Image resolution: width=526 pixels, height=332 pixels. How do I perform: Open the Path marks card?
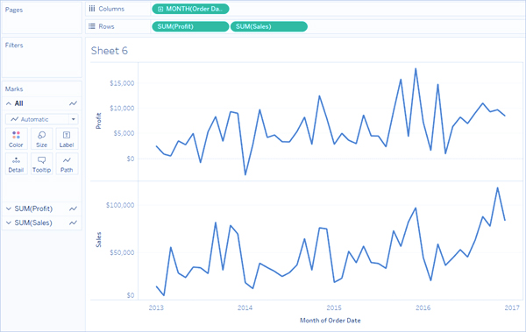pyautogui.click(x=67, y=164)
